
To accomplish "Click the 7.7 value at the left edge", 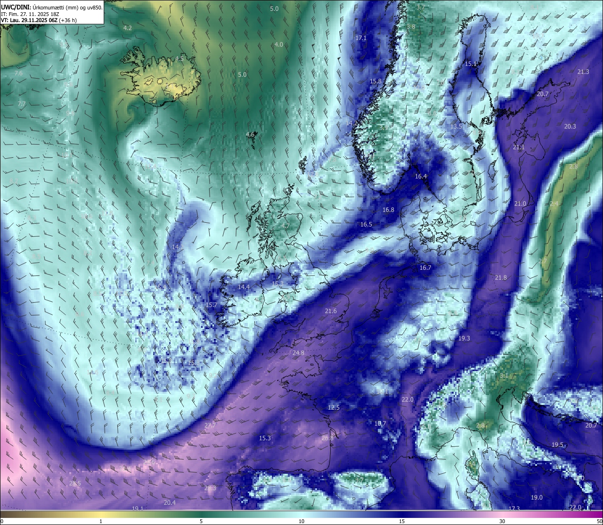I will (22, 104).
